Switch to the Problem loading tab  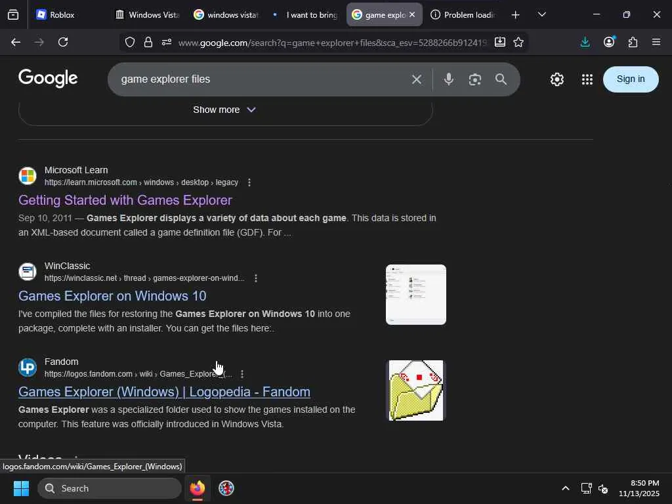(463, 14)
